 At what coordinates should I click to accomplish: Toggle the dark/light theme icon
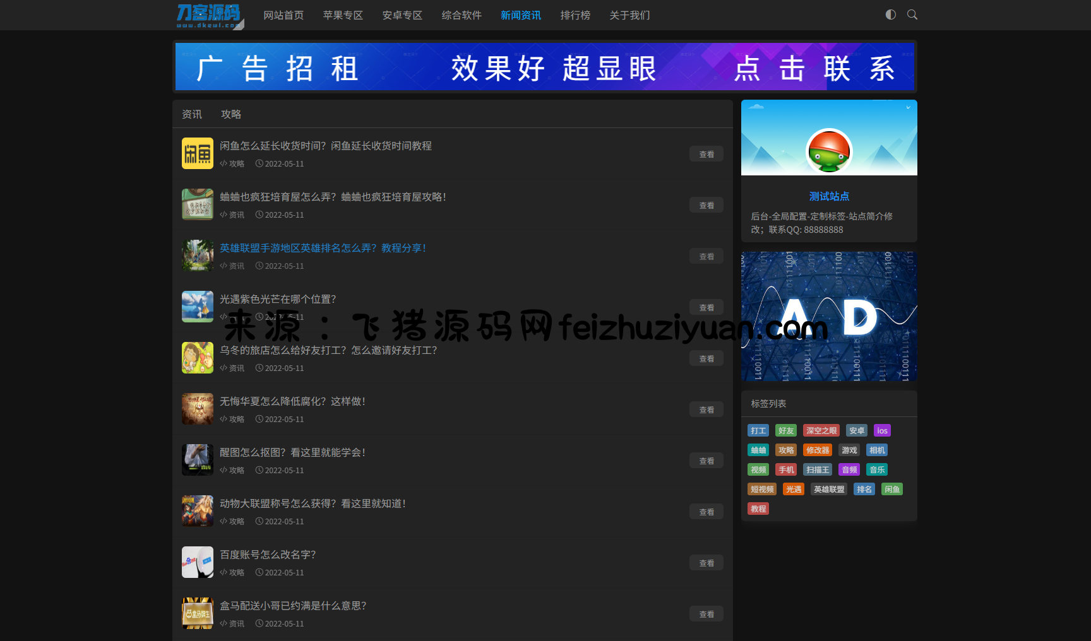[x=890, y=15]
